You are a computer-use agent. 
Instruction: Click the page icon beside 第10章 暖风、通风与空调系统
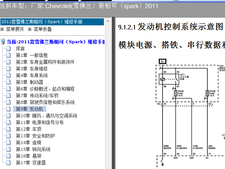coord(9,116)
